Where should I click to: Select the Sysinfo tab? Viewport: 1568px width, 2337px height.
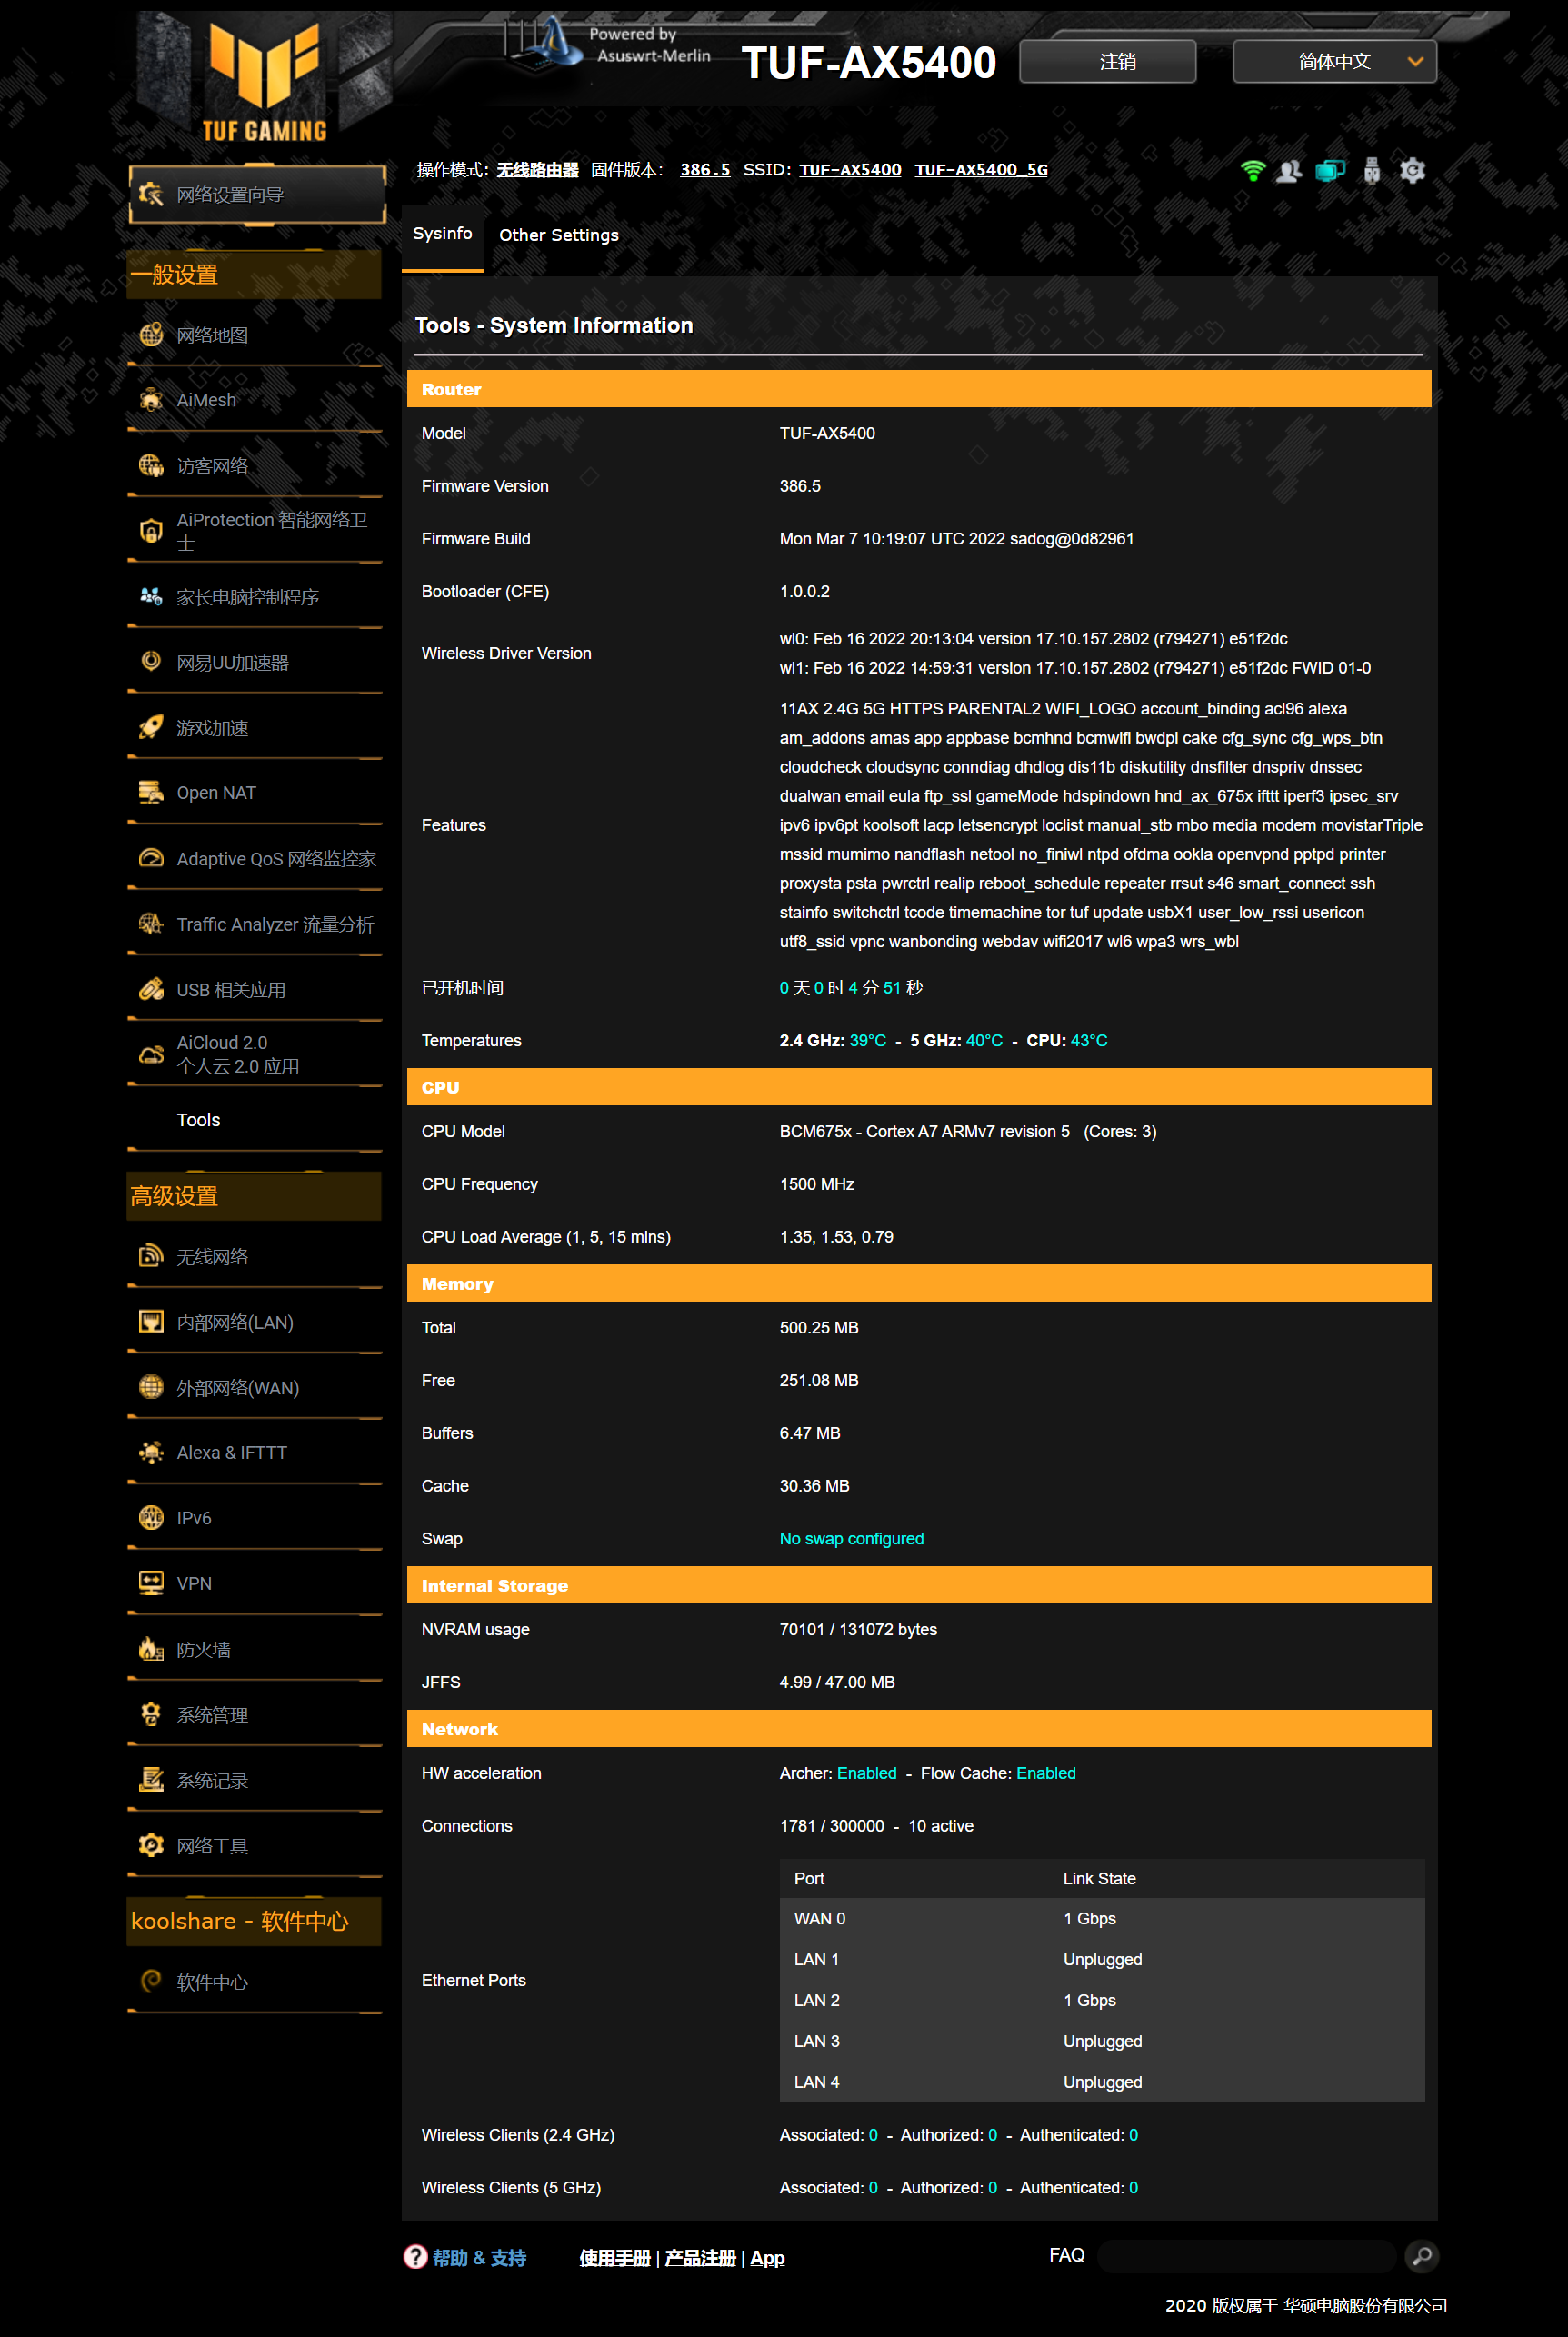click(x=442, y=234)
